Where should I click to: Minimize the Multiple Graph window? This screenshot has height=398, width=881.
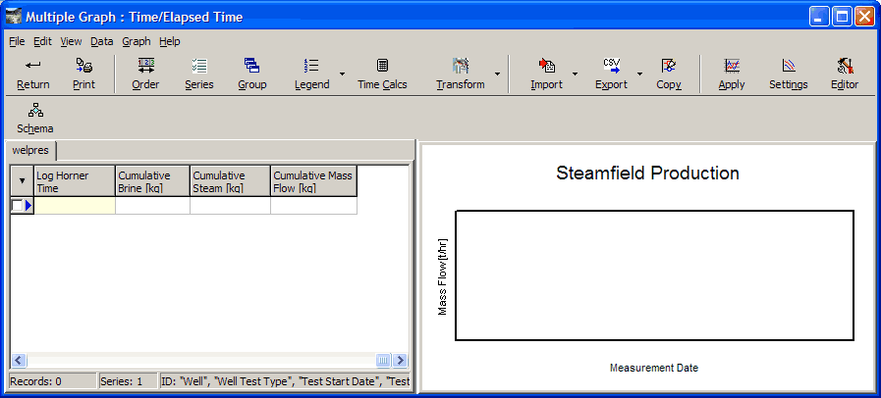819,17
